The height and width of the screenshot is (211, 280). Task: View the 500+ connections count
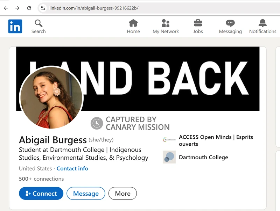[x=41, y=179]
